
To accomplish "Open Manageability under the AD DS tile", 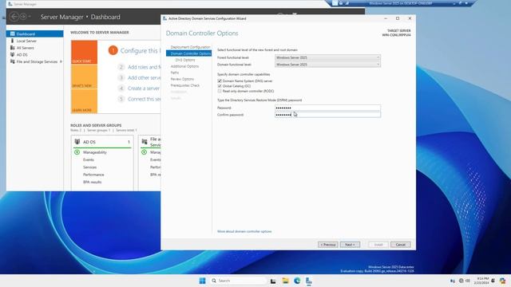I will tap(95, 152).
